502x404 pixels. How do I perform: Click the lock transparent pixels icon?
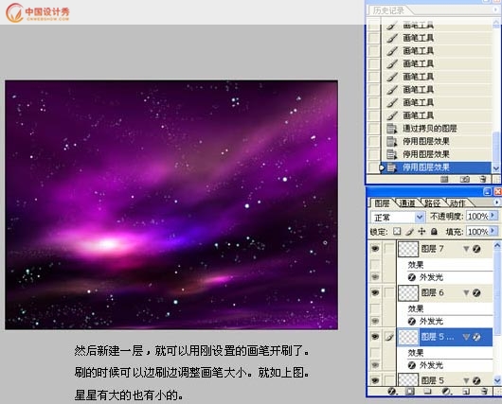point(397,231)
